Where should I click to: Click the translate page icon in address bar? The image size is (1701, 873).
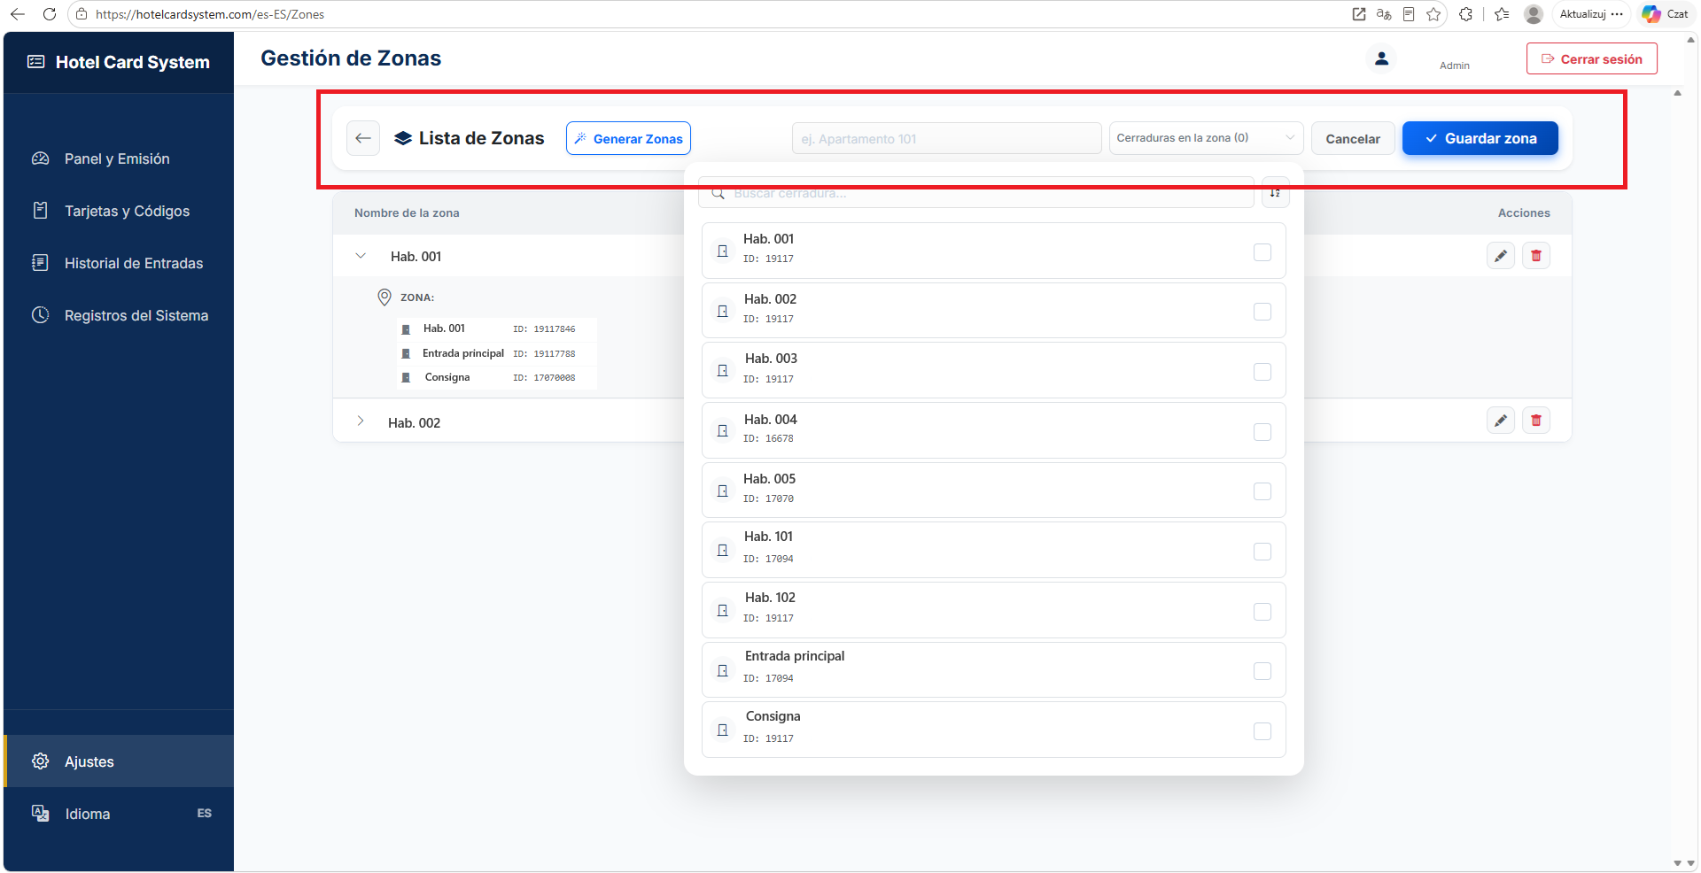[1384, 14]
